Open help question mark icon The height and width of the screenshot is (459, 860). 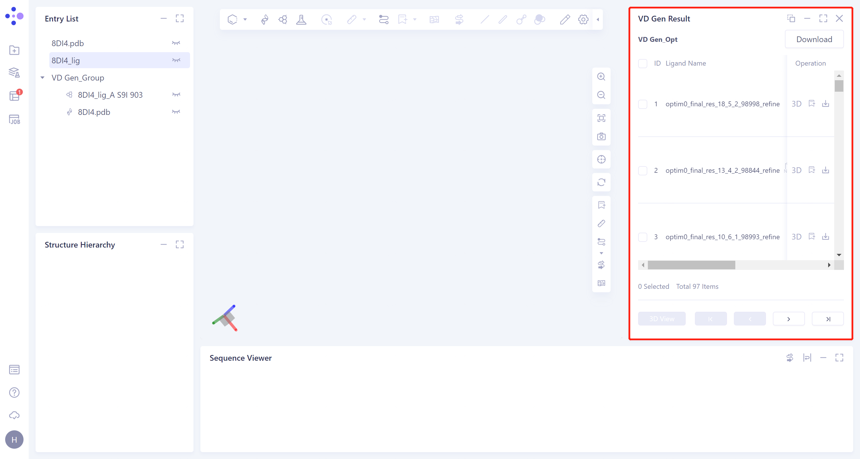tap(14, 392)
